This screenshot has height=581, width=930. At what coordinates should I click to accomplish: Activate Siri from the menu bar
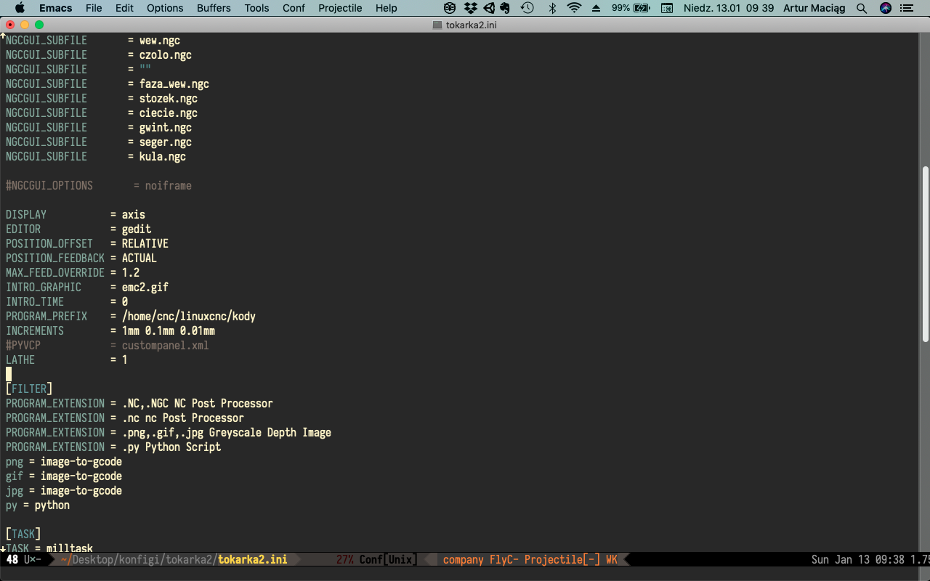click(885, 8)
